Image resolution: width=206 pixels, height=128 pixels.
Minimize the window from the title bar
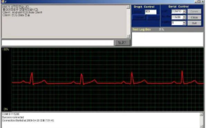point(196,2)
